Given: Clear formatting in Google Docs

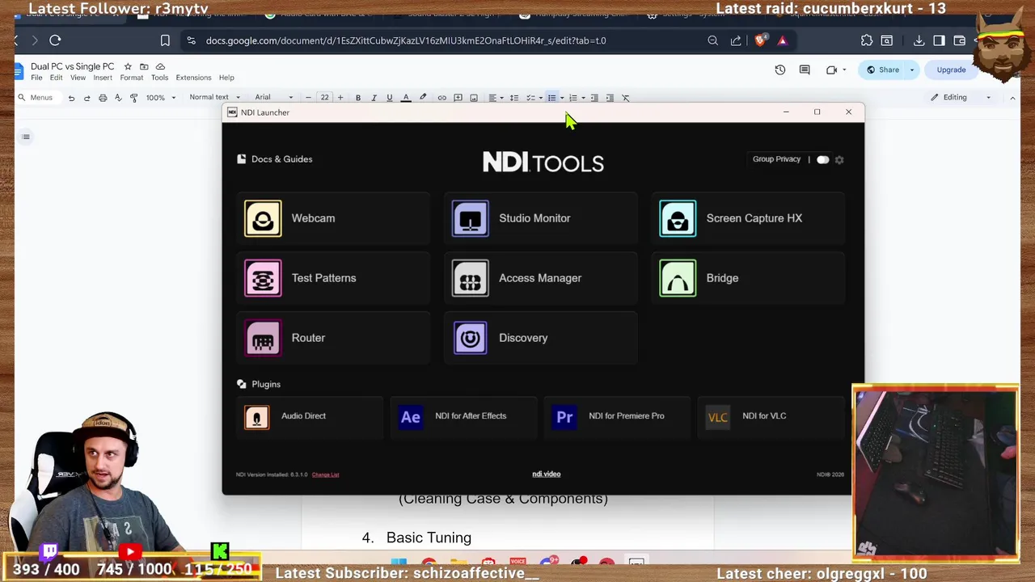Looking at the screenshot, I should pos(625,98).
